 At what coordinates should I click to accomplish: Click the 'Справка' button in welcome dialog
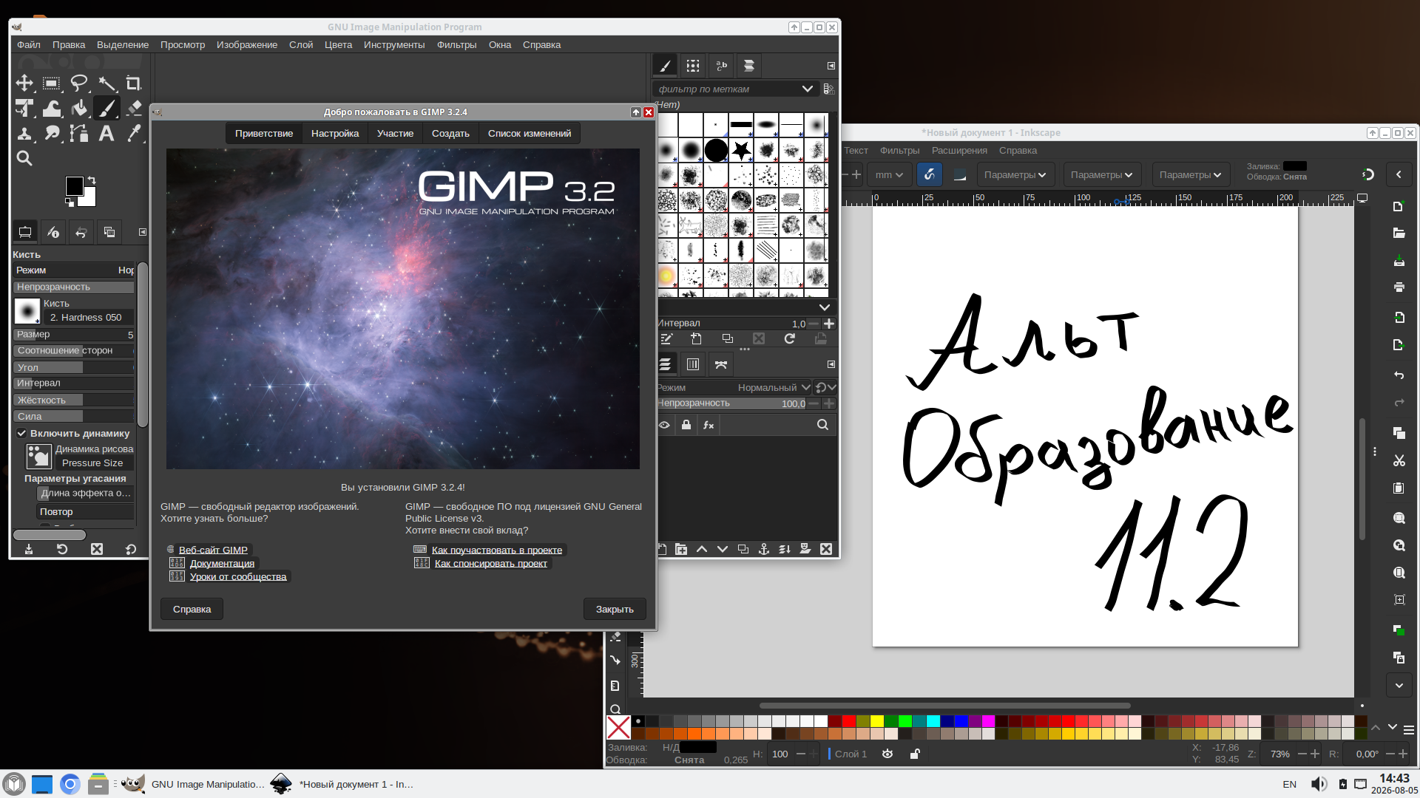192,609
